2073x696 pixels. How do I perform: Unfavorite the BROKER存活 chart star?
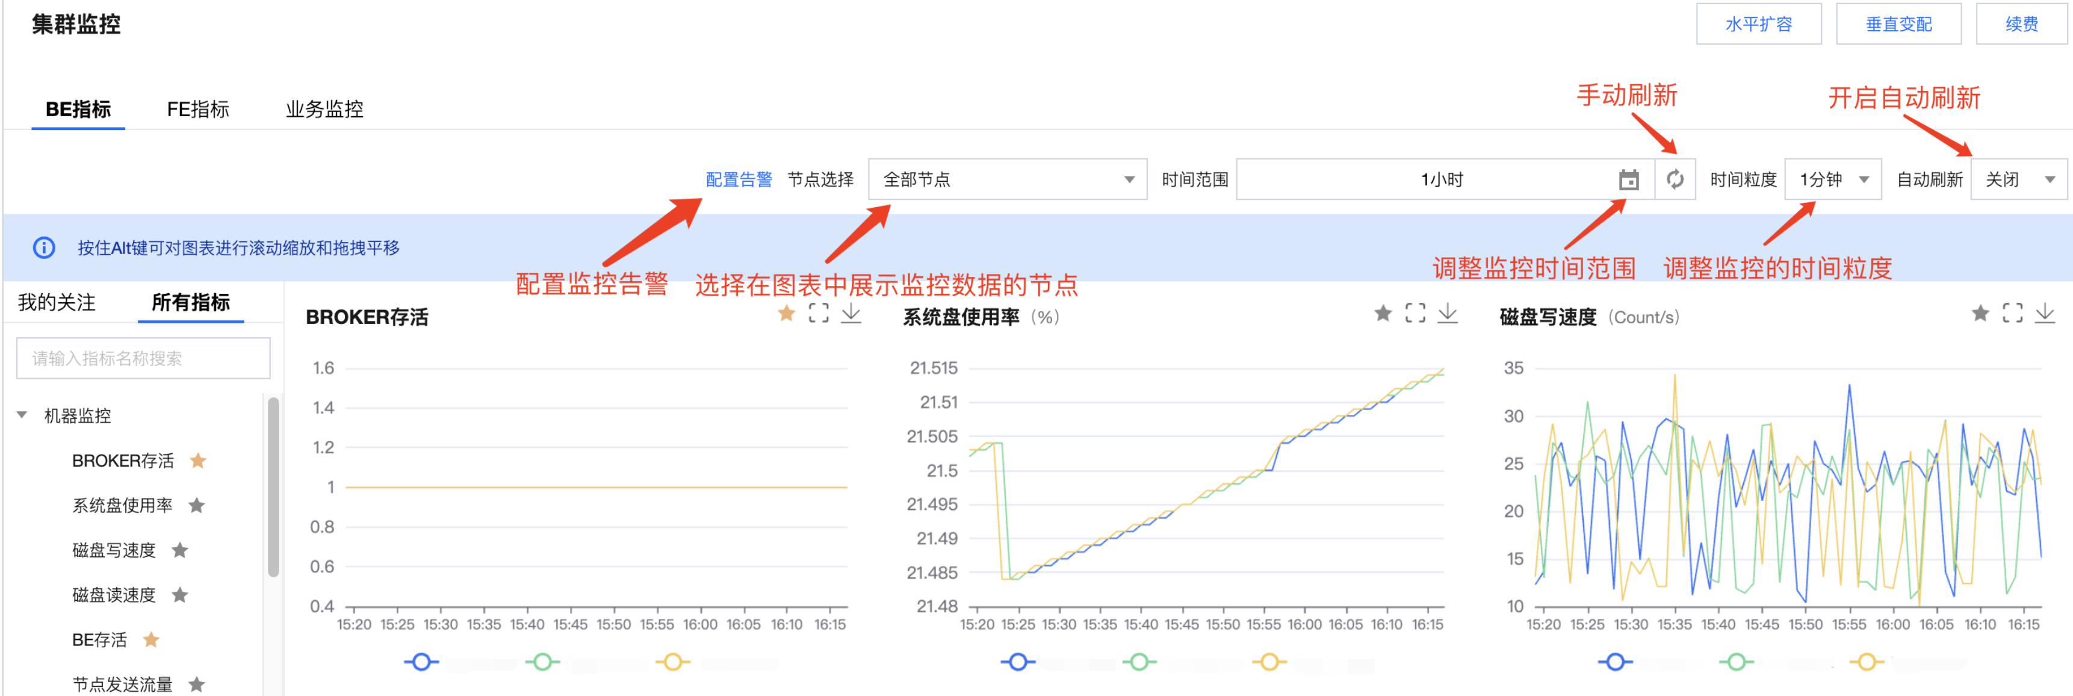[786, 313]
